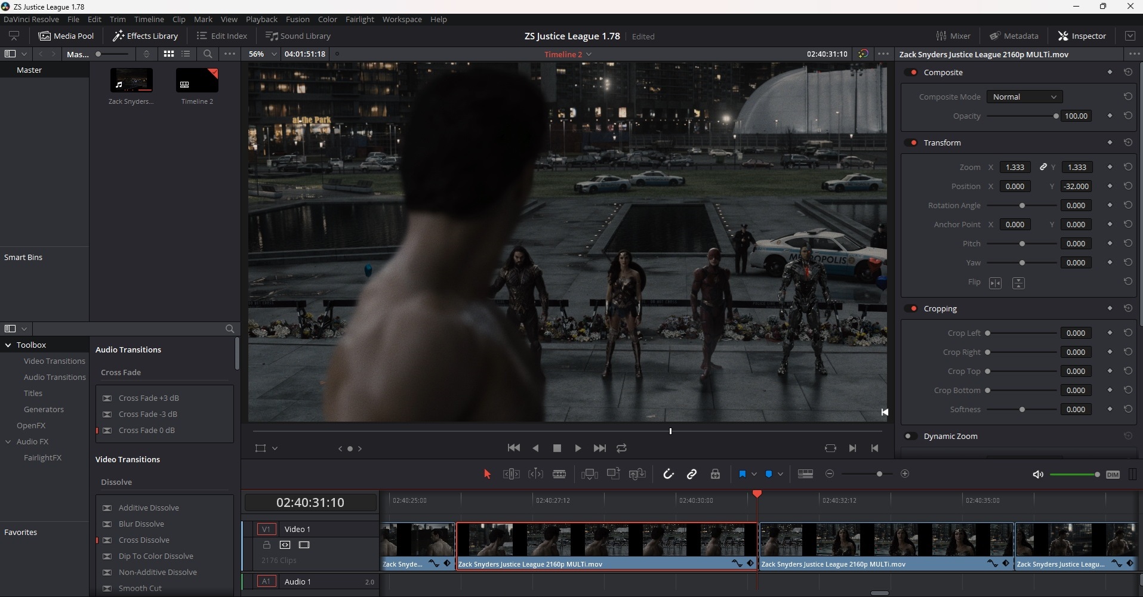Go to first frame in viewer
Image resolution: width=1143 pixels, height=597 pixels.
click(513, 448)
